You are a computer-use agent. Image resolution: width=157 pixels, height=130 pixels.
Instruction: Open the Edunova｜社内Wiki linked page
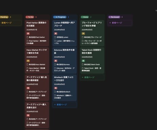pos(64,69)
